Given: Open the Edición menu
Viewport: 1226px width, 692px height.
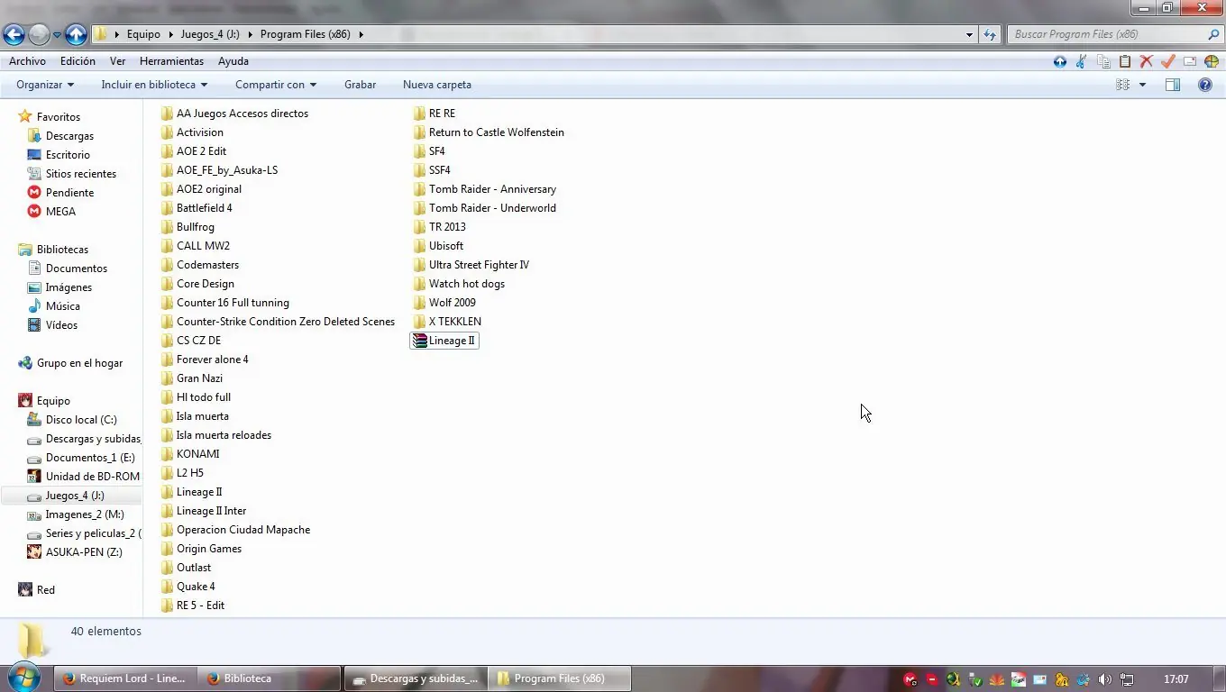Looking at the screenshot, I should pos(78,61).
